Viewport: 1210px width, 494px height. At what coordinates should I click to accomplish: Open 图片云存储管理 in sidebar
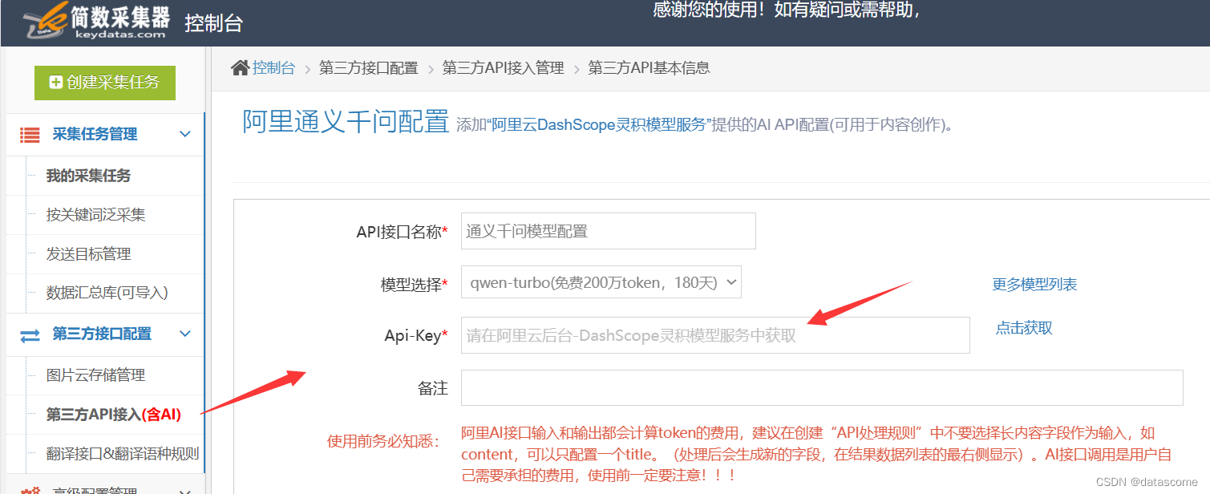[95, 375]
